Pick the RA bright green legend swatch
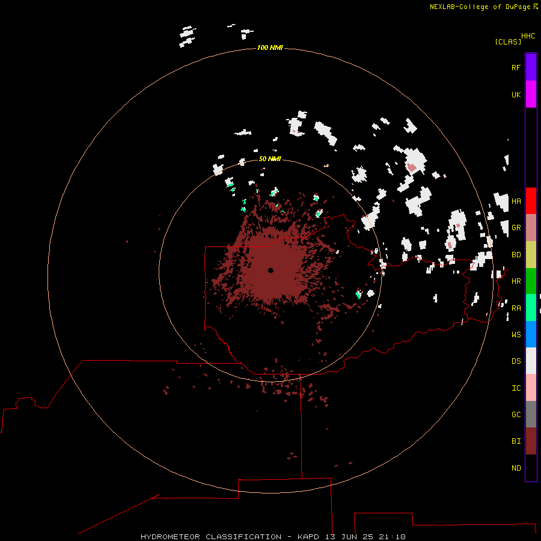 (531, 308)
